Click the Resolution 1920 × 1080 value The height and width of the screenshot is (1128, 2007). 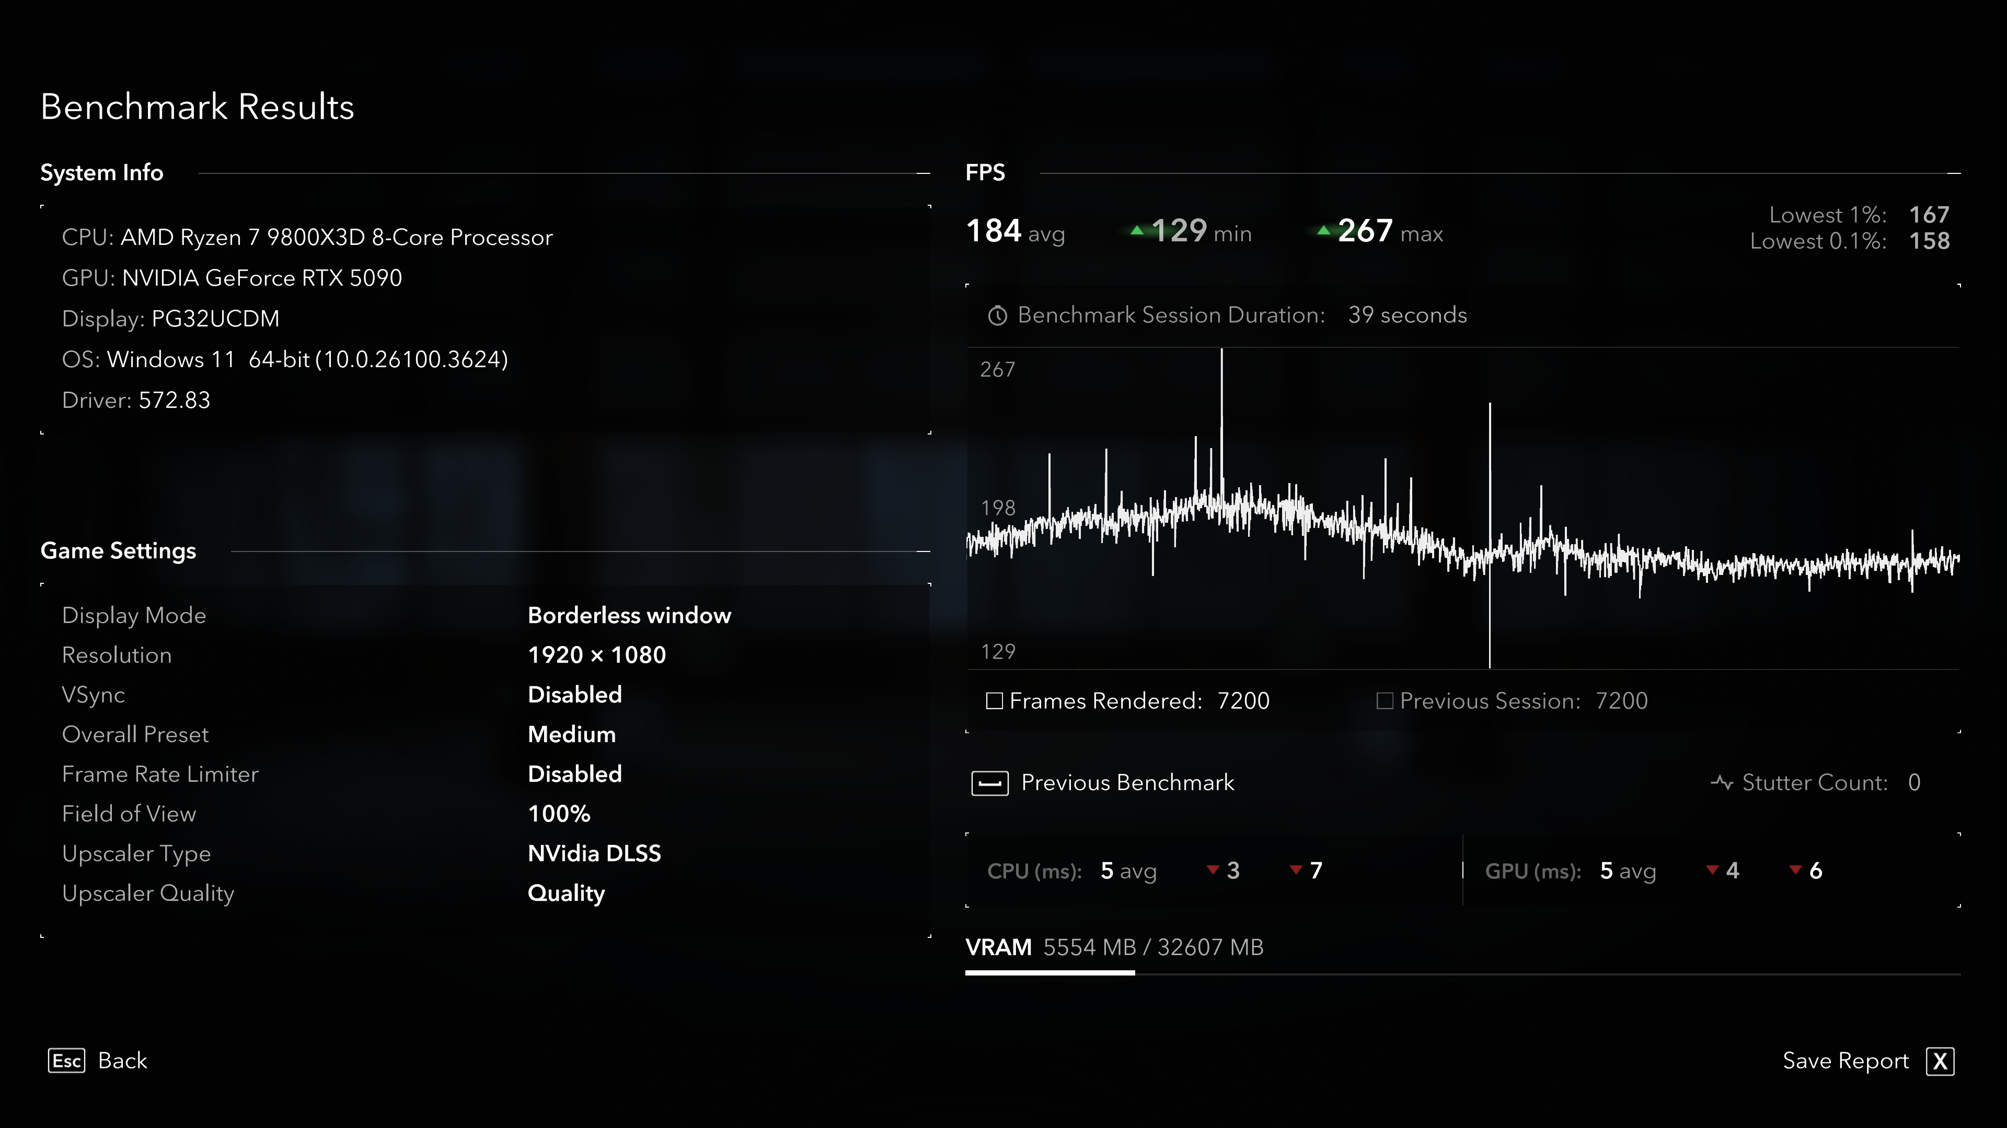(596, 655)
